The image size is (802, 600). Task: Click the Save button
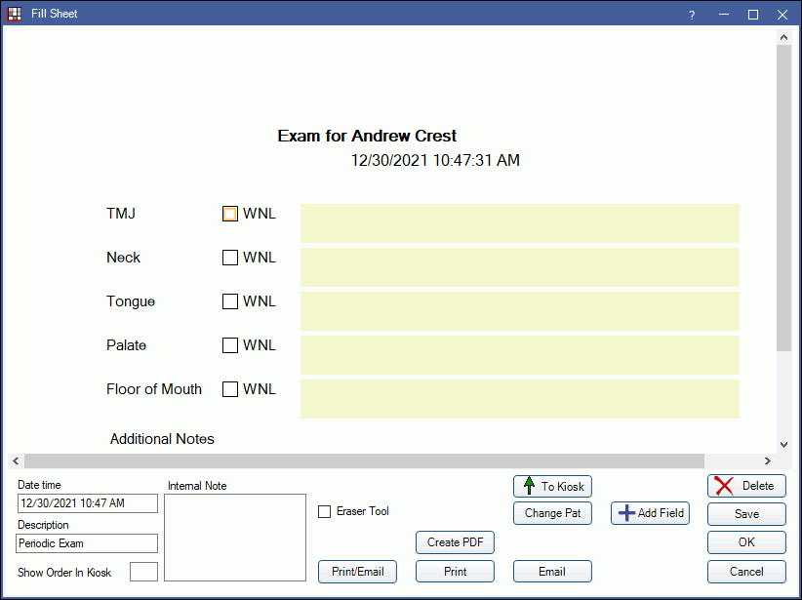coord(746,513)
